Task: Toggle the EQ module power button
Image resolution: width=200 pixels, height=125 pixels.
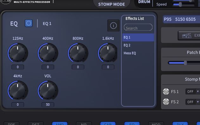Action: (29, 23)
